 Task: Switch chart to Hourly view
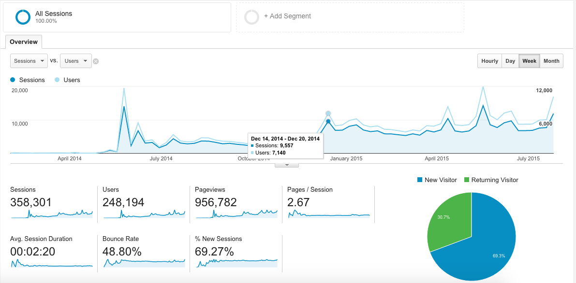click(x=489, y=61)
